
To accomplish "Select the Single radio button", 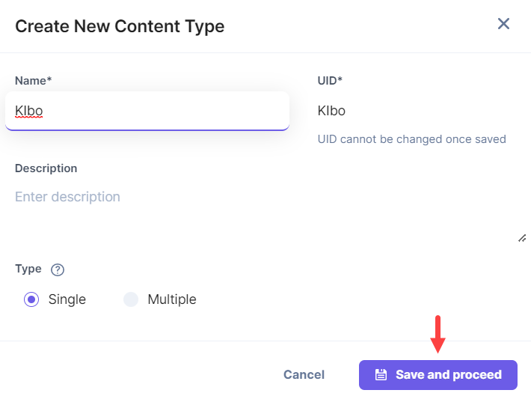I will (31, 299).
